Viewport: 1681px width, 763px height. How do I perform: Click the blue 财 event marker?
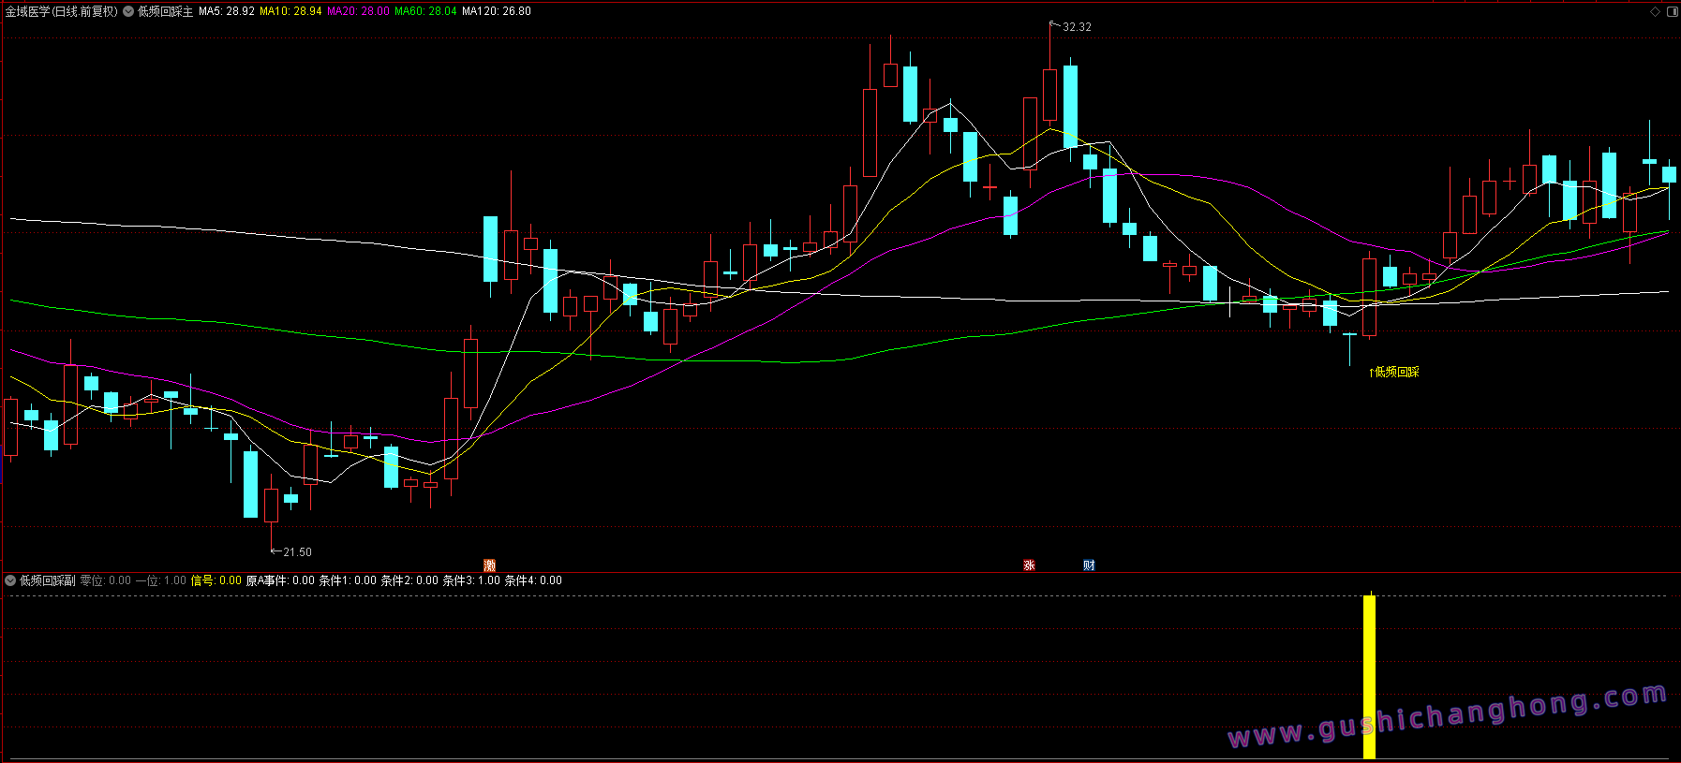(x=1089, y=565)
